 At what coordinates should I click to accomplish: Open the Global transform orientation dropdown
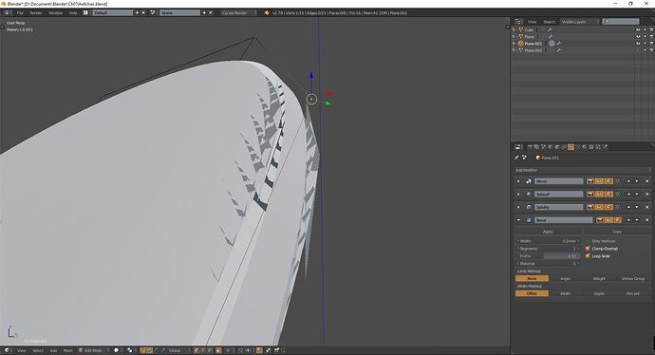tap(178, 350)
